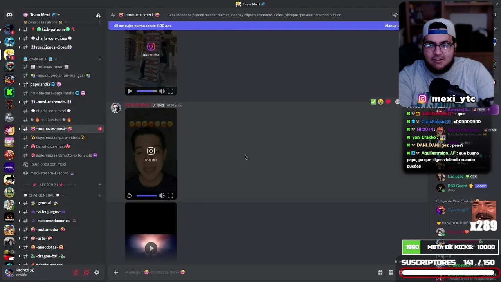
Task: Click the gift Nitro icon in message bar
Action: (x=380, y=272)
